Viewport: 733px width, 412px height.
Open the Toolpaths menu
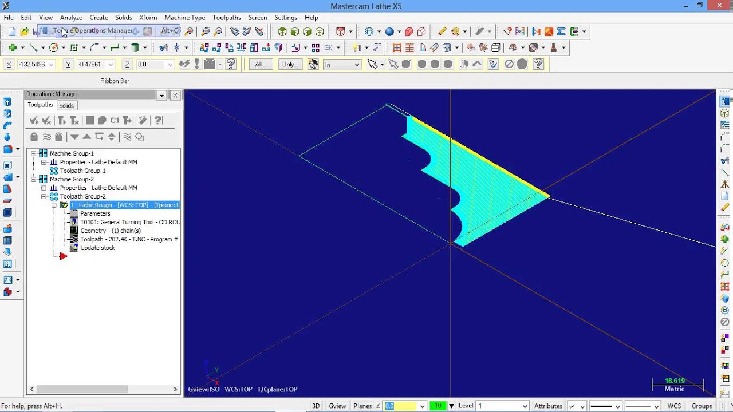coord(227,18)
